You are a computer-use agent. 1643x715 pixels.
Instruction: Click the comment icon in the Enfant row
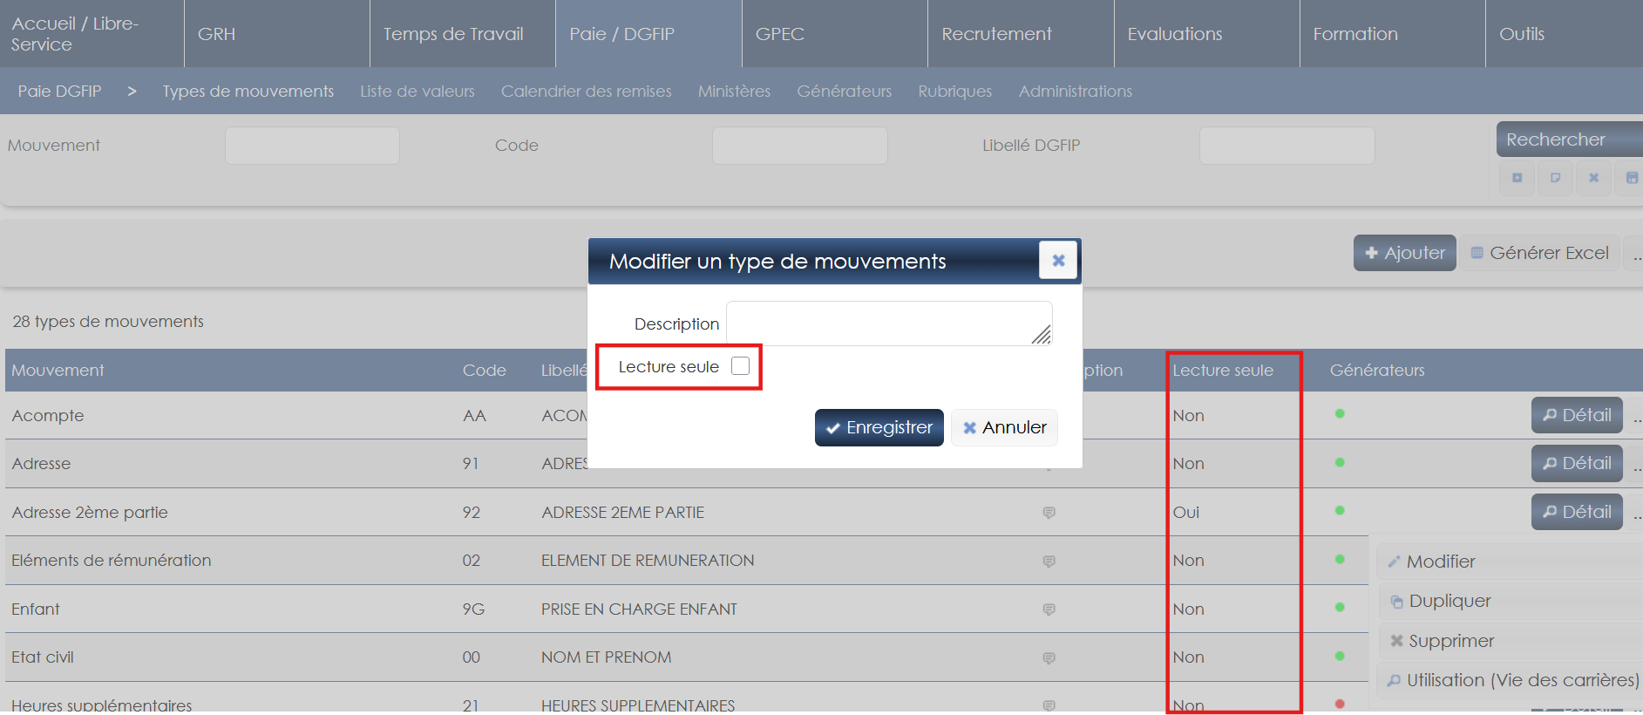tap(1049, 609)
